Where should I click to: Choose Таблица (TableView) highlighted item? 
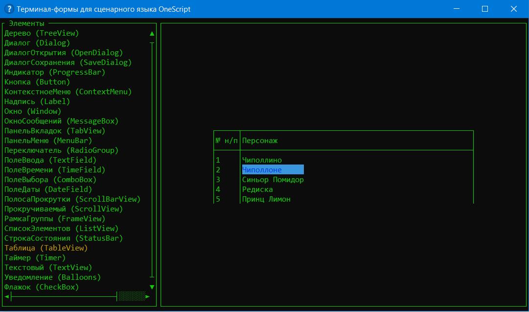pos(46,248)
